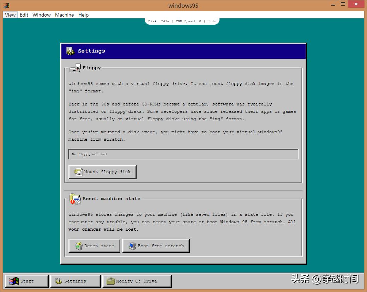The image size is (367, 292).
Task: Click 'Hide' in the CPU status overlay
Action: [x=211, y=21]
